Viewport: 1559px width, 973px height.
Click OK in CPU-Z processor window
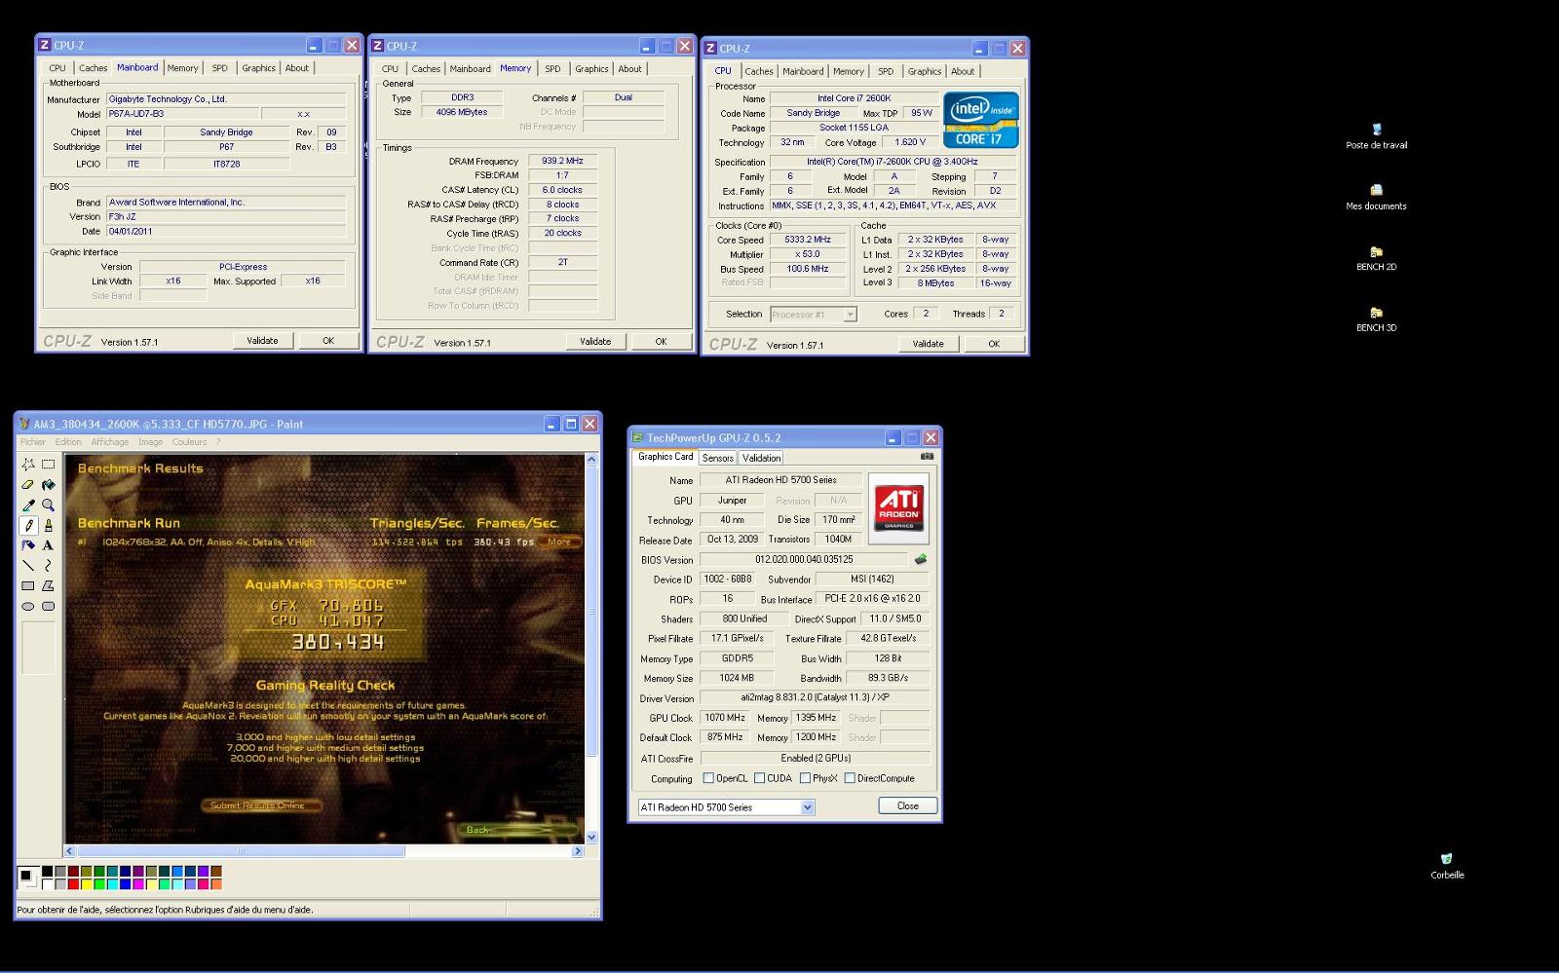[994, 344]
